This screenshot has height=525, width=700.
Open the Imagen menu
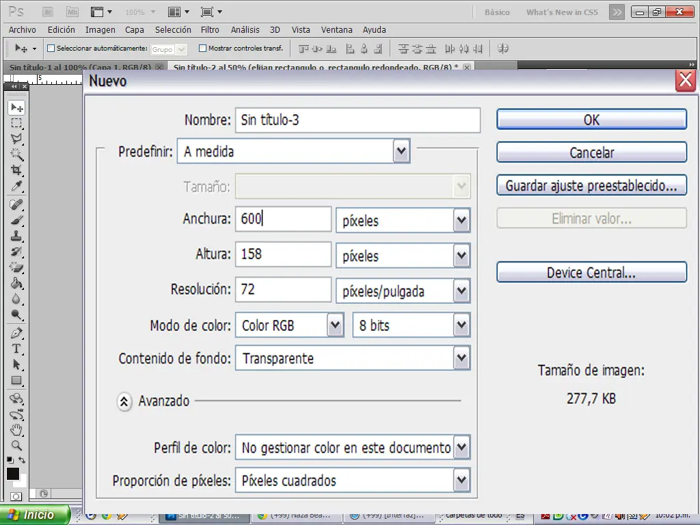pos(100,30)
